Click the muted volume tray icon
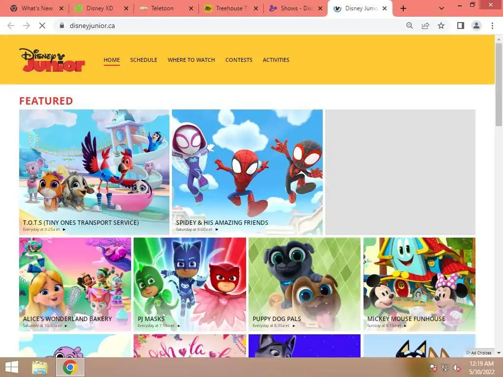This screenshot has height=377, width=503. [457, 368]
